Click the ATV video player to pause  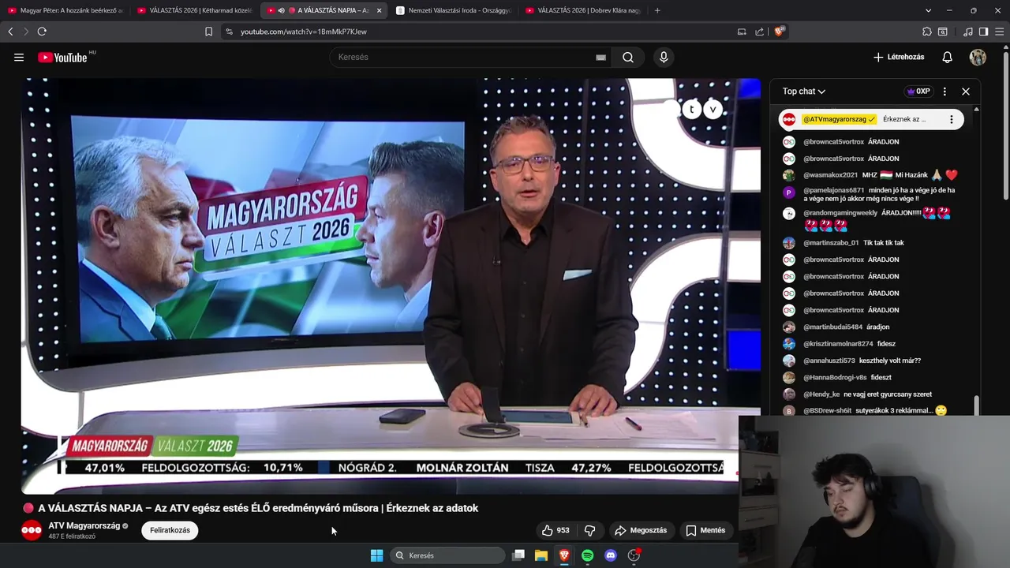391,286
